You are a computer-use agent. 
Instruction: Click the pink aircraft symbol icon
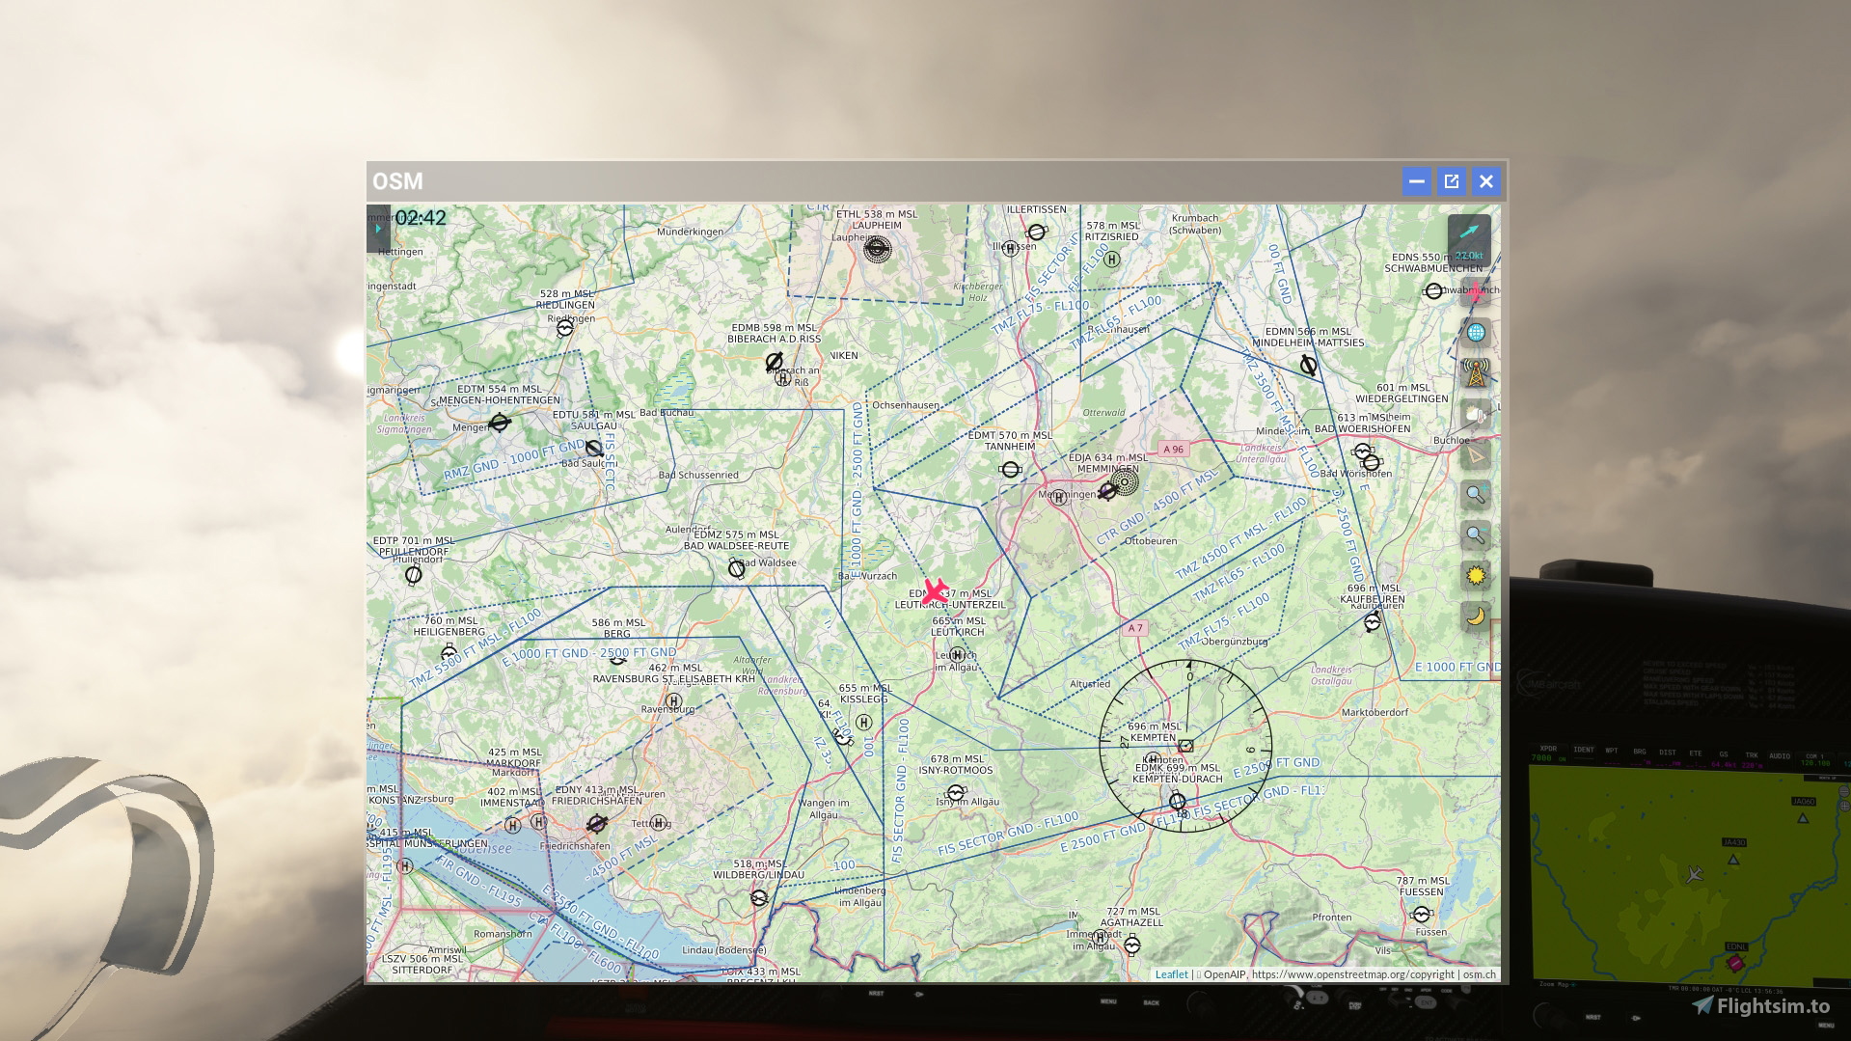click(1475, 291)
